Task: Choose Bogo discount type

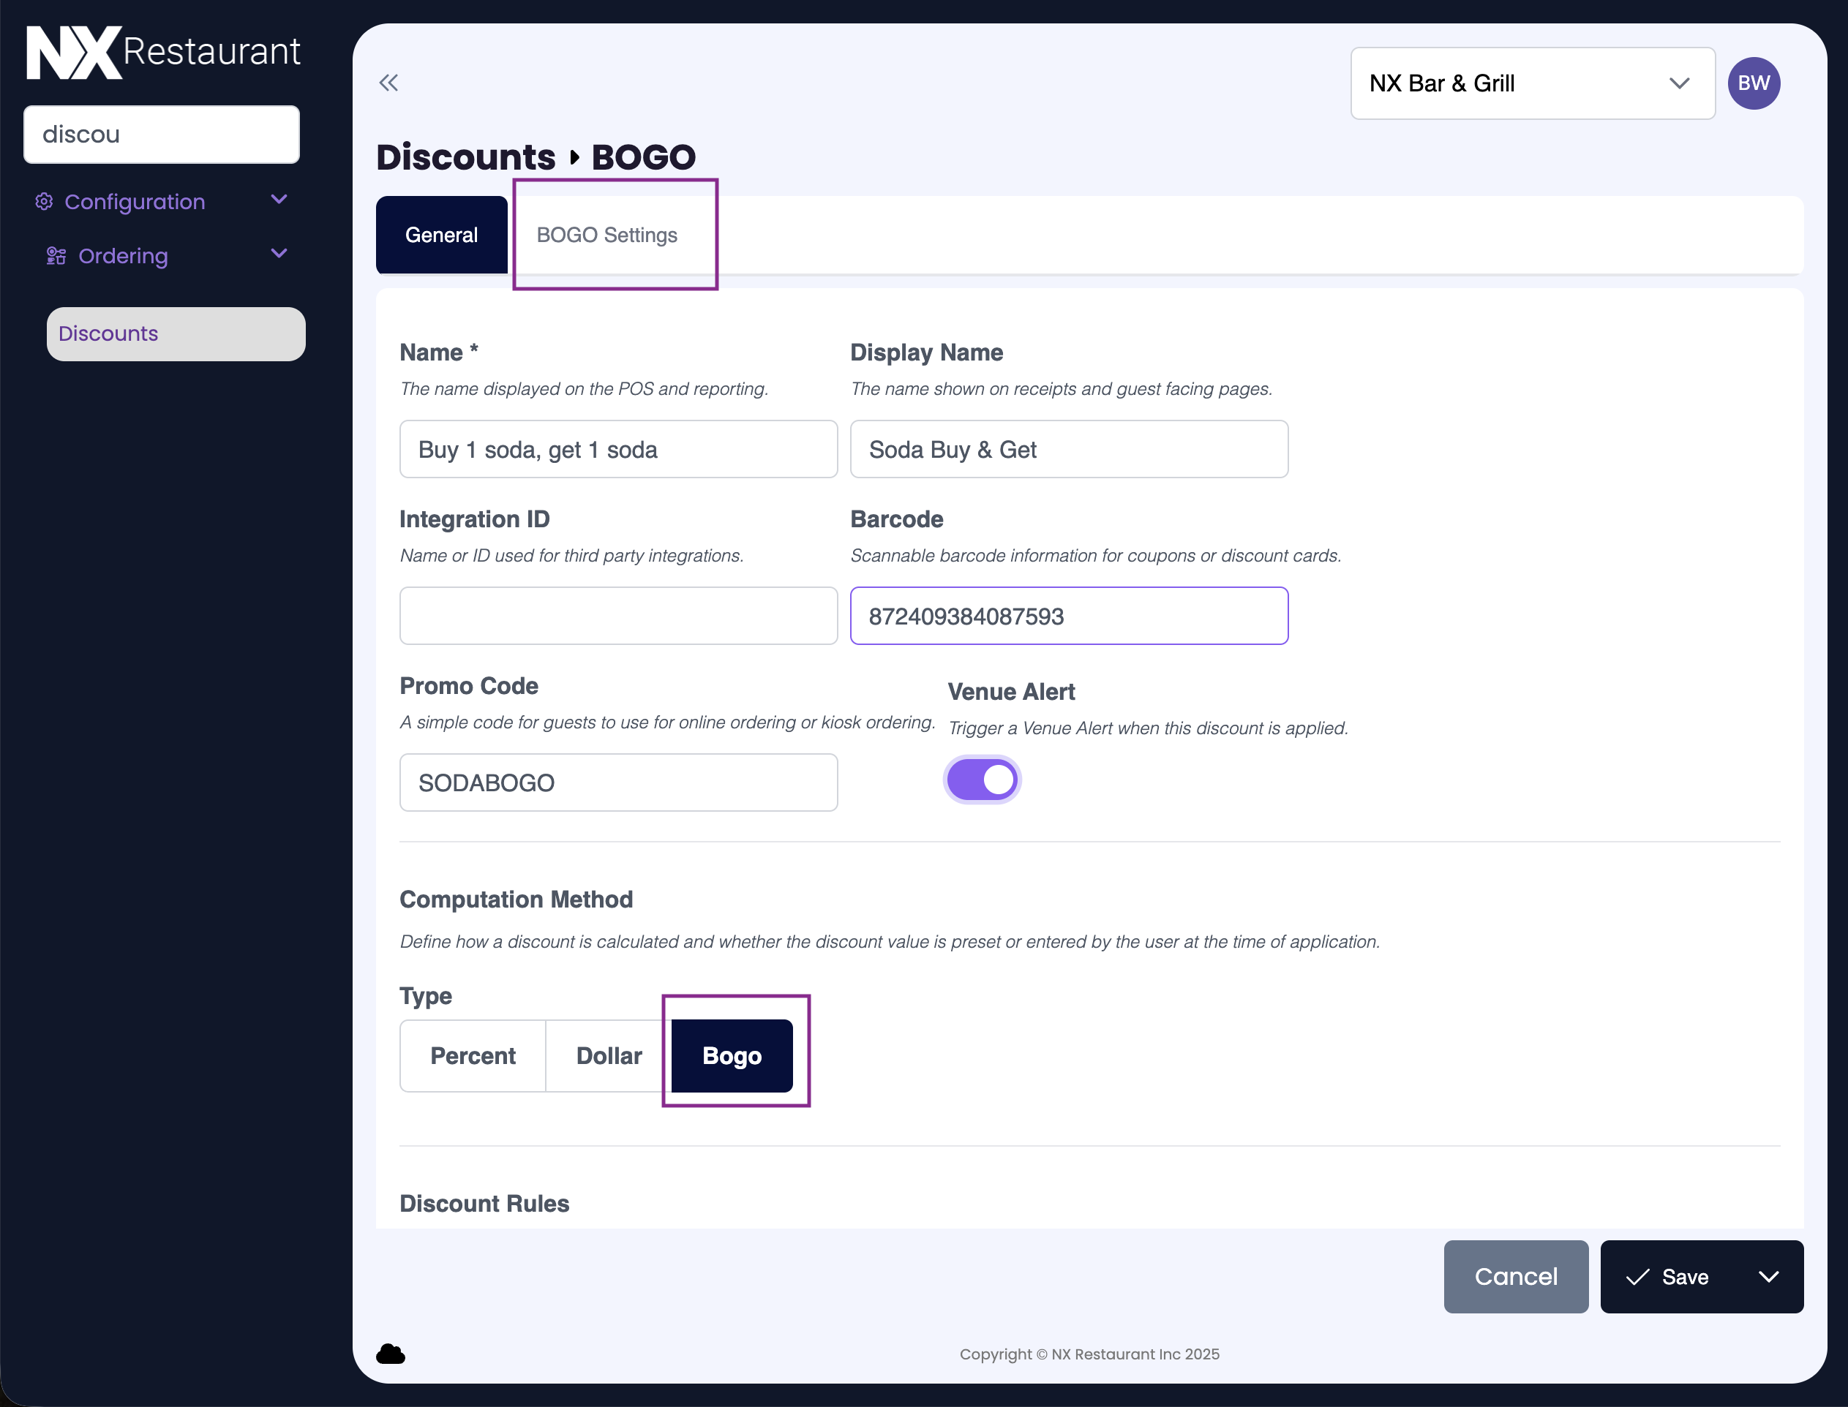Action: 732,1056
